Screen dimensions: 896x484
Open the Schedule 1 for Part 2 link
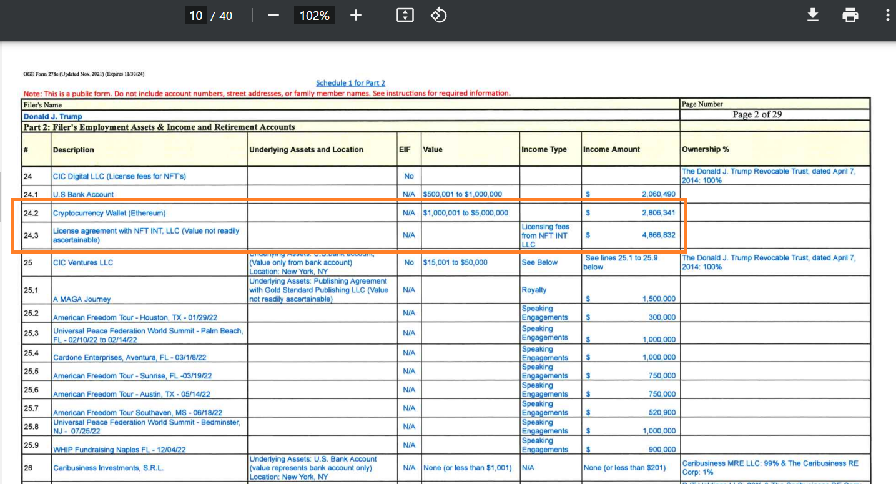(x=350, y=83)
